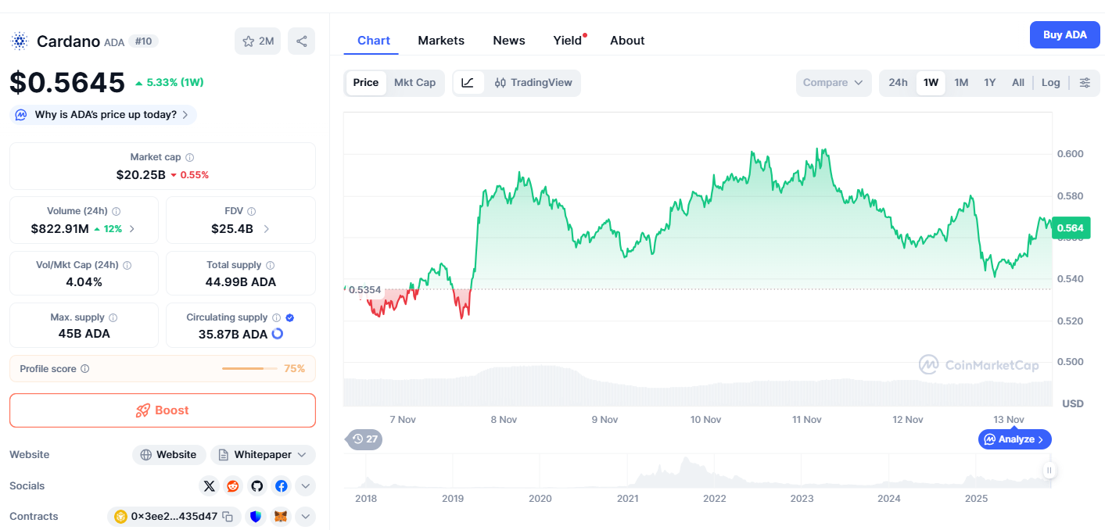The image size is (1105, 530).
Task: Switch to the Markets tab
Action: point(441,41)
